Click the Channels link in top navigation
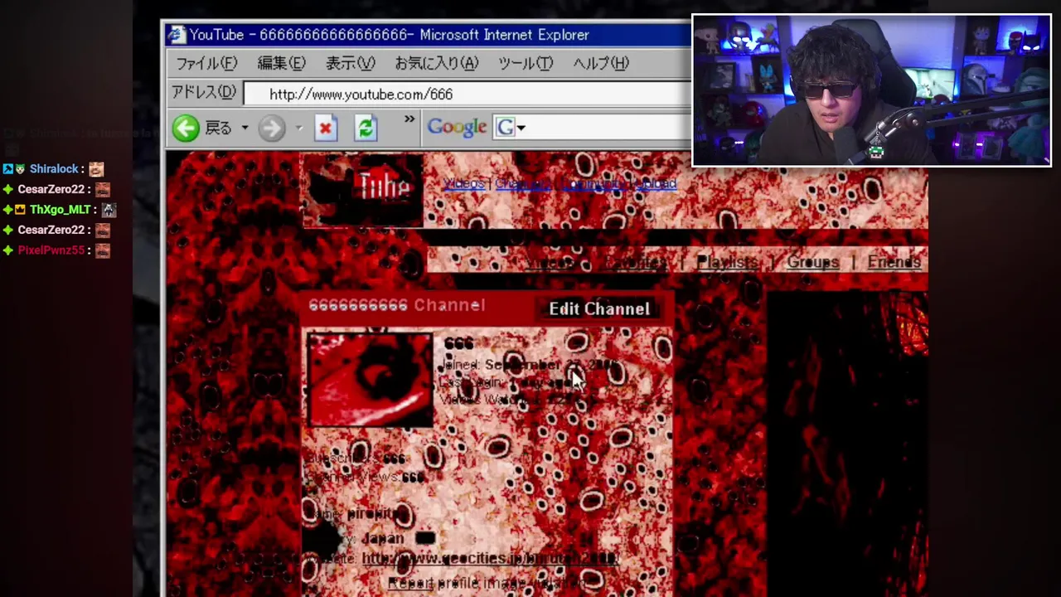Image resolution: width=1061 pixels, height=597 pixels. 522,184
